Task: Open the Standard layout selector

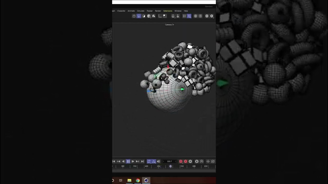Action: click(x=209, y=6)
